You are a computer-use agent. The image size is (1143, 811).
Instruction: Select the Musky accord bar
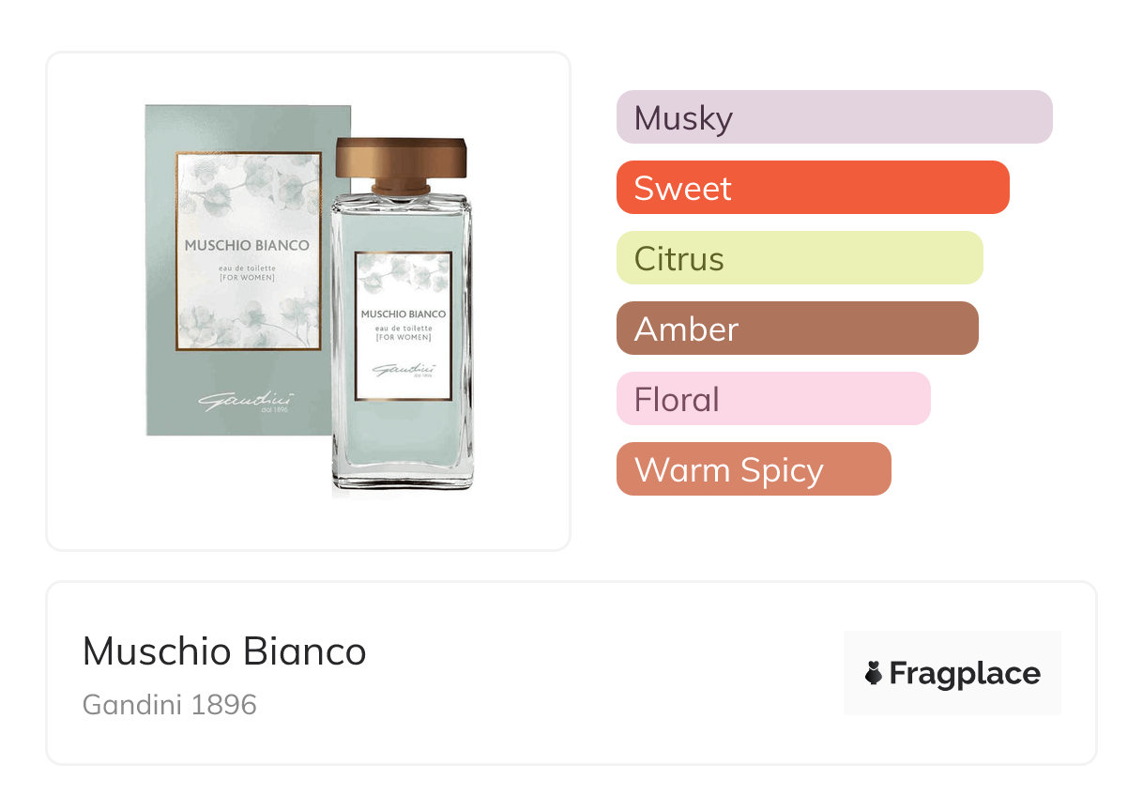point(833,117)
